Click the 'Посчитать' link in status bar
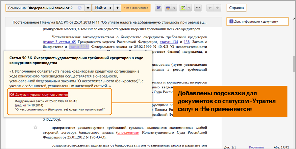The image size is (296, 149). 256,146
